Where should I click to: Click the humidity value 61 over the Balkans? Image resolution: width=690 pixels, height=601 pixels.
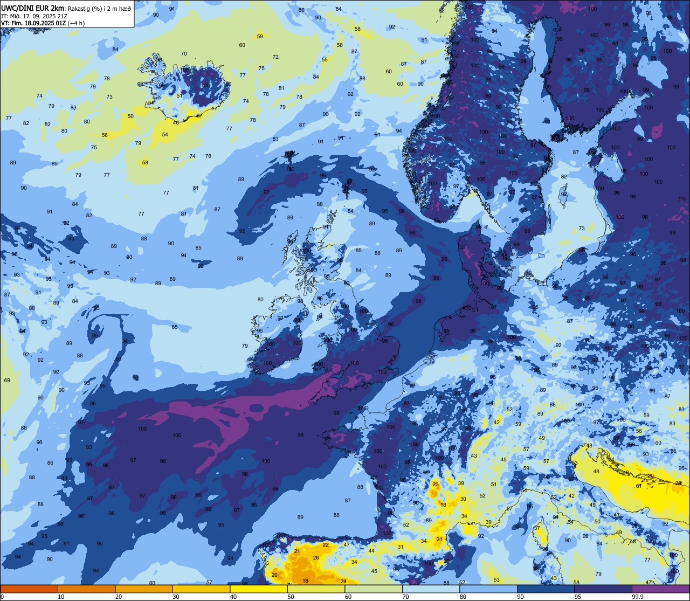click(x=639, y=486)
